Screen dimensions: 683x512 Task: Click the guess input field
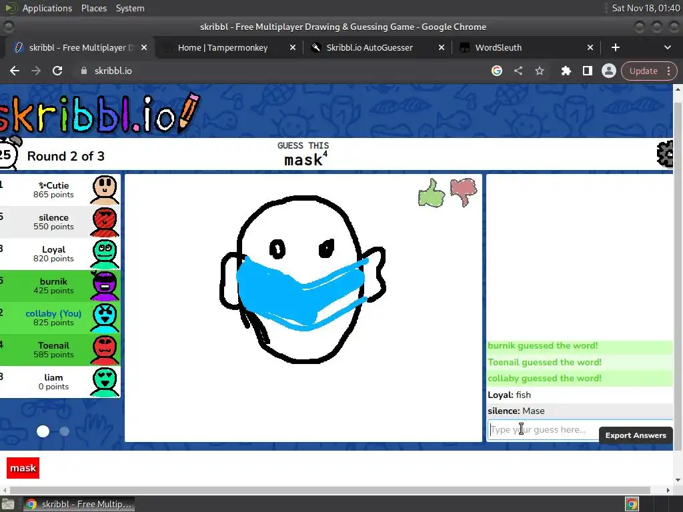[542, 430]
